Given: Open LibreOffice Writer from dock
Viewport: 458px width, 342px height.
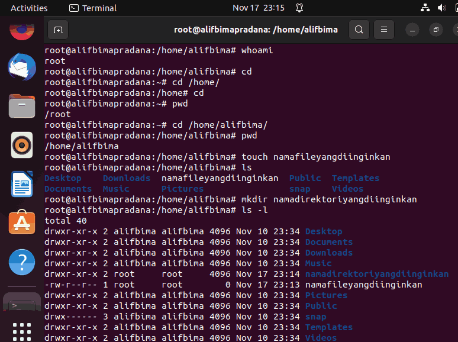Looking at the screenshot, I should click(22, 184).
